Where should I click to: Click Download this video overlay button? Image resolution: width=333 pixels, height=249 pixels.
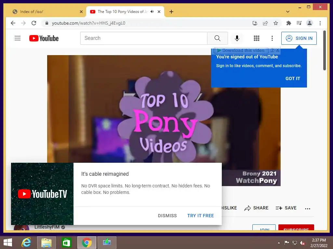pos(241,50)
